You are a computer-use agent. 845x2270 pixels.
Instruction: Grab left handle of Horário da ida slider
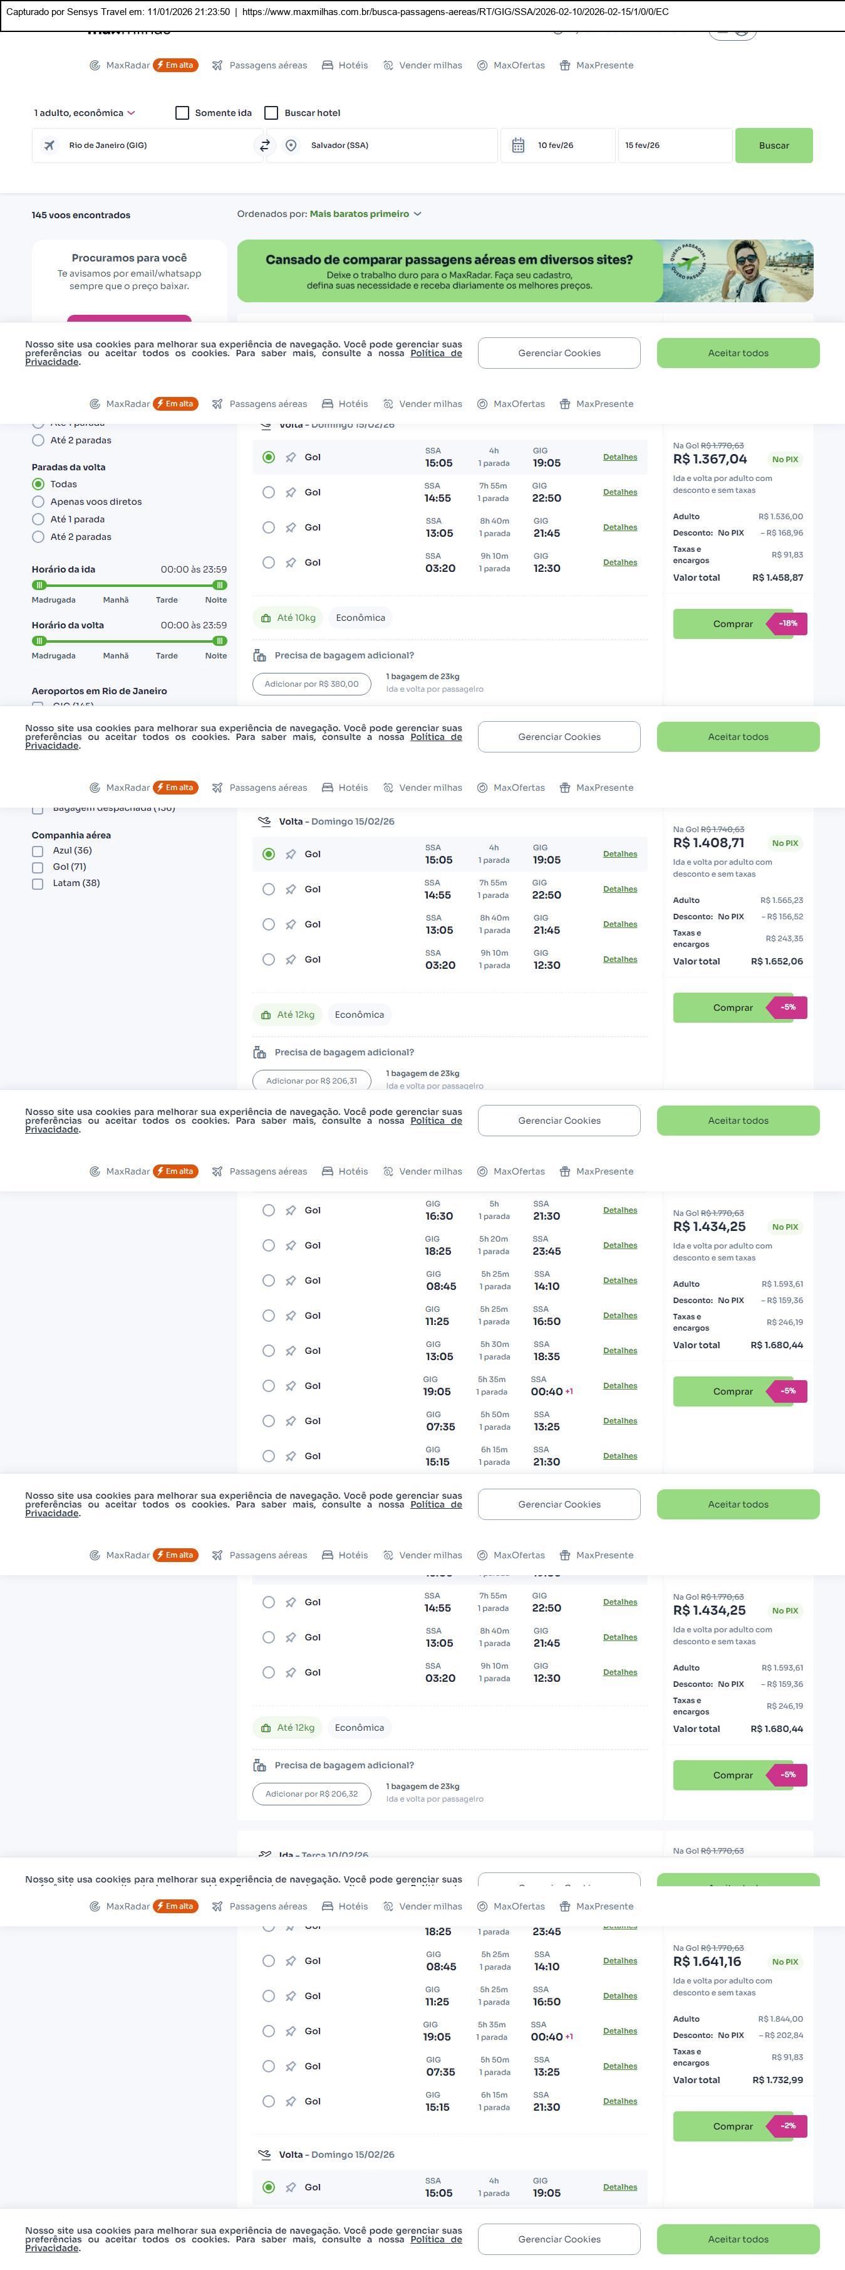39,585
